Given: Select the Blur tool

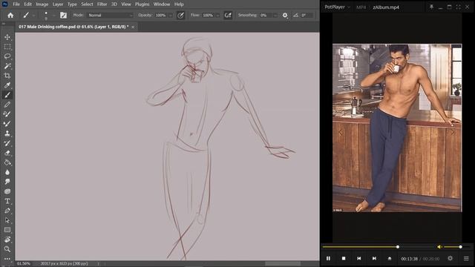Looking at the screenshot, I should [7, 172].
